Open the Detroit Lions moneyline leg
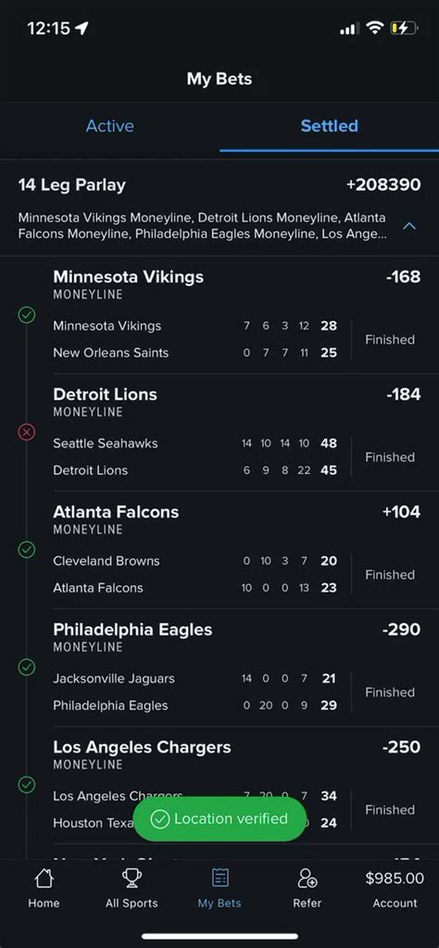439x948 pixels. pos(236,432)
